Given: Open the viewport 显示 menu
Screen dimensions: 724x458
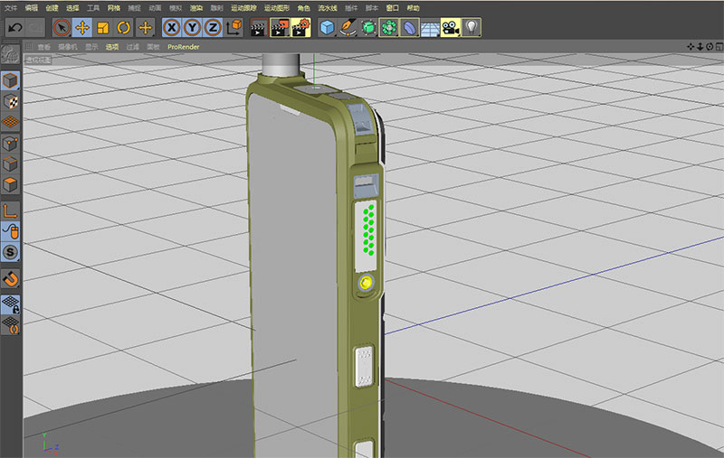Looking at the screenshot, I should pyautogui.click(x=91, y=47).
